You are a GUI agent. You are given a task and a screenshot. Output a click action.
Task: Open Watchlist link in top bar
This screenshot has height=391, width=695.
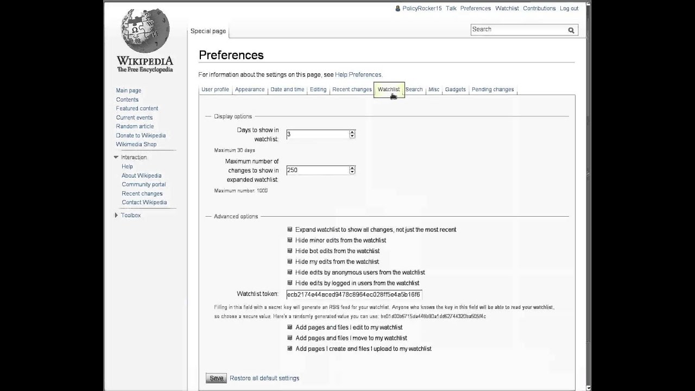click(507, 9)
